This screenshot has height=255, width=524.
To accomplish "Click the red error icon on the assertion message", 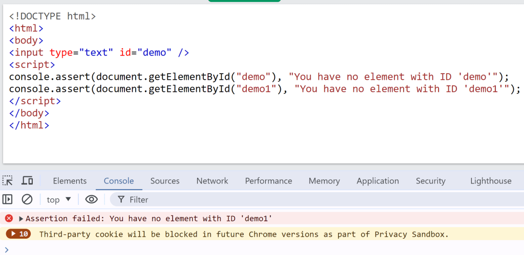I will (x=9, y=218).
